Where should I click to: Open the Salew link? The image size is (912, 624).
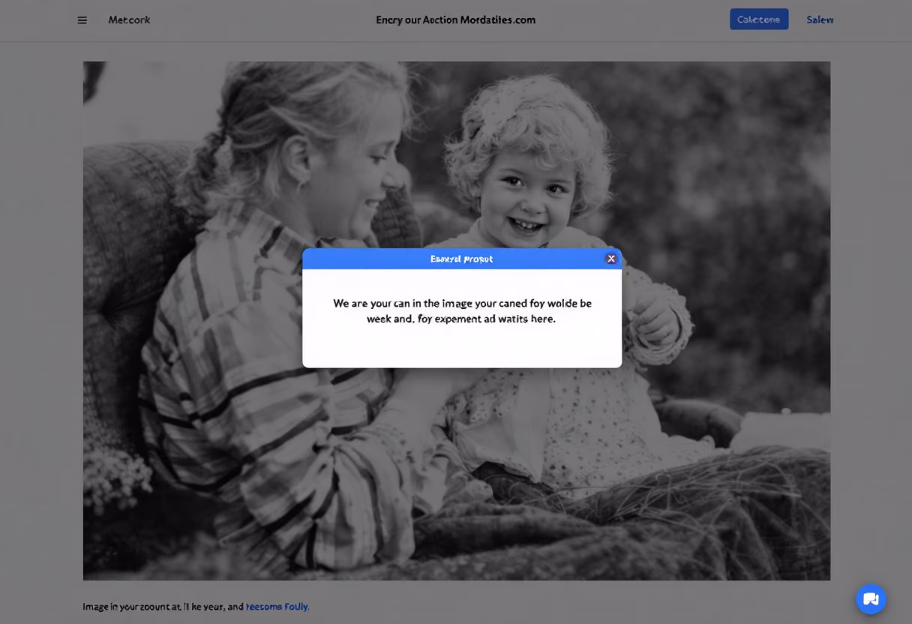(x=820, y=19)
